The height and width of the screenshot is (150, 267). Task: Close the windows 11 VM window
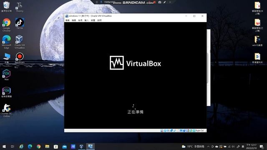(x=202, y=16)
